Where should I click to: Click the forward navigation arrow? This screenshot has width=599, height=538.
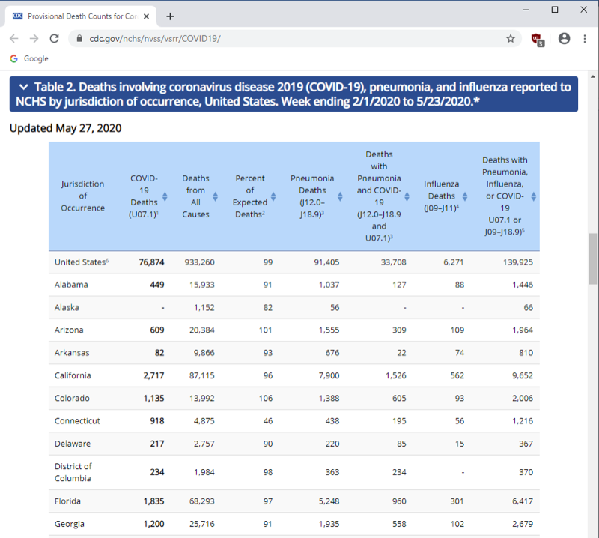pos(33,38)
